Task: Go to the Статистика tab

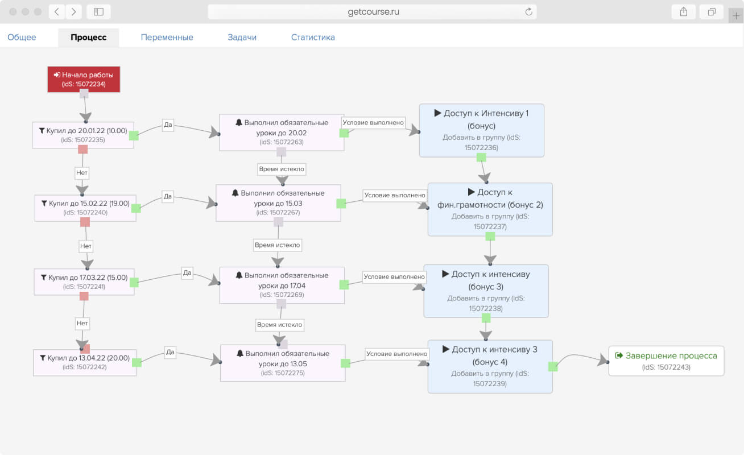Action: coord(313,38)
